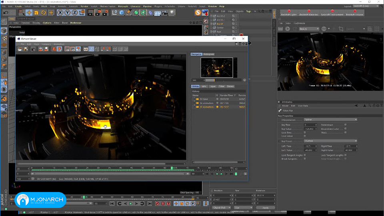384x216 pixels.
Task: Click the Cube primitive icon
Action: [122, 12]
